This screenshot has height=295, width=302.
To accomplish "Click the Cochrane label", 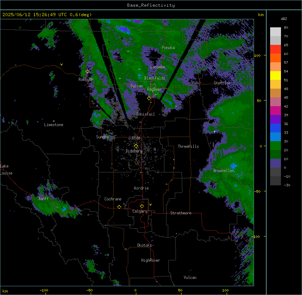I will pos(113,199).
